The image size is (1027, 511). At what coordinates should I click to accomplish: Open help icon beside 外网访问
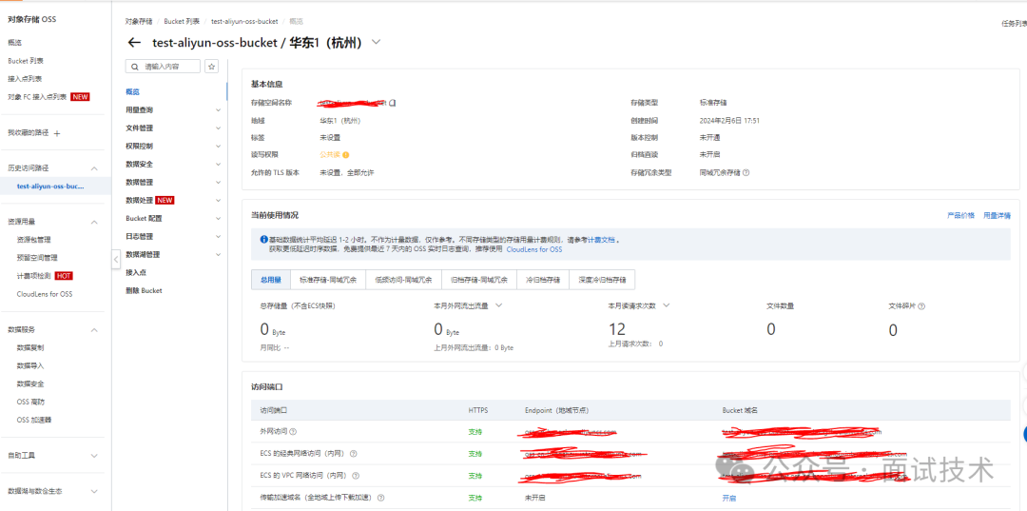coord(293,432)
